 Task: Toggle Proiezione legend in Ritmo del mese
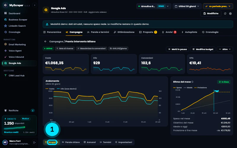pyautogui.click(x=201, y=88)
